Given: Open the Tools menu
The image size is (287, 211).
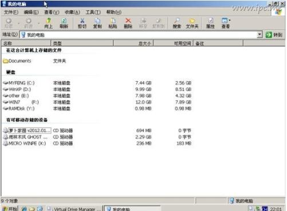Looking at the screenshot, I should pyautogui.click(x=93, y=12).
